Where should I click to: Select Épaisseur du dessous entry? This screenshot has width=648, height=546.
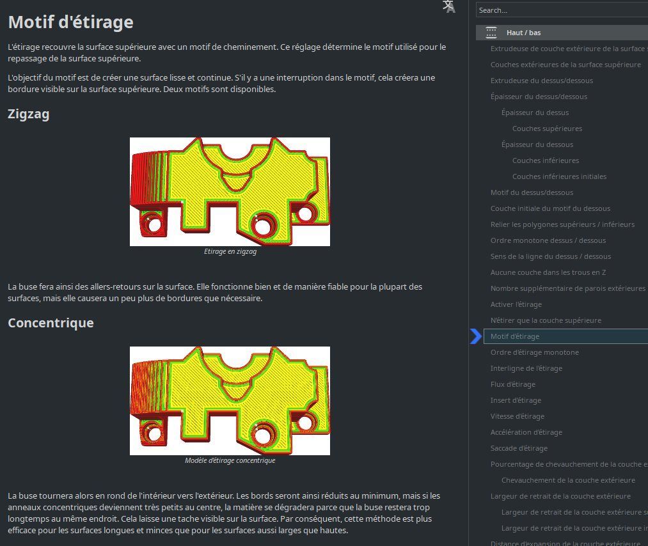point(537,144)
